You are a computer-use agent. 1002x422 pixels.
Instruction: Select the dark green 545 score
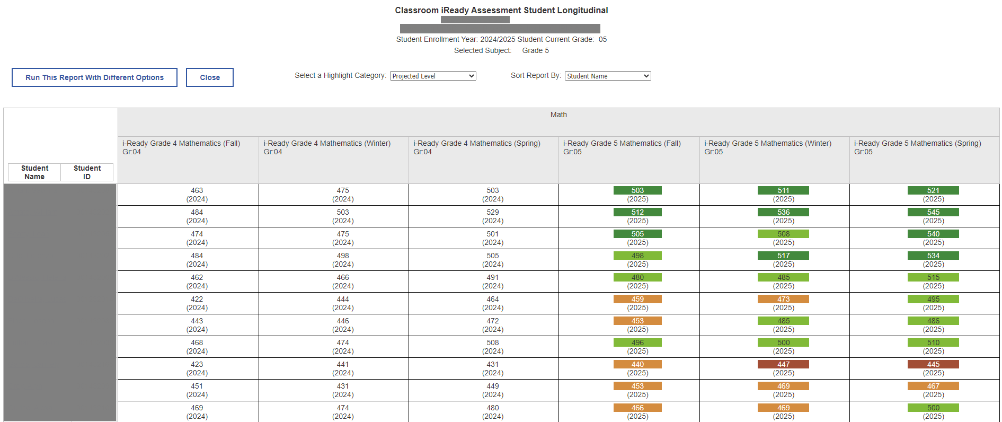[x=933, y=212]
